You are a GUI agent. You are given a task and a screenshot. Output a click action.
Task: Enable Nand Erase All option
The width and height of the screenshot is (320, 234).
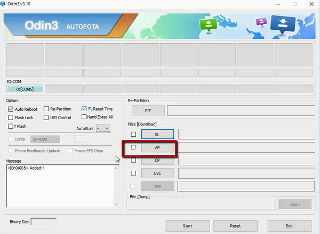pyautogui.click(x=84, y=117)
